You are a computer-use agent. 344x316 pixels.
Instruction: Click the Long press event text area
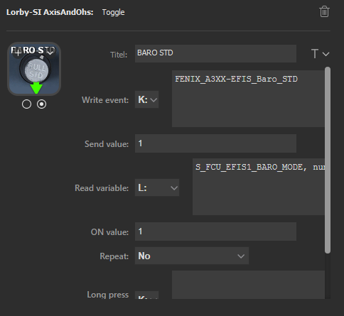tap(248, 285)
